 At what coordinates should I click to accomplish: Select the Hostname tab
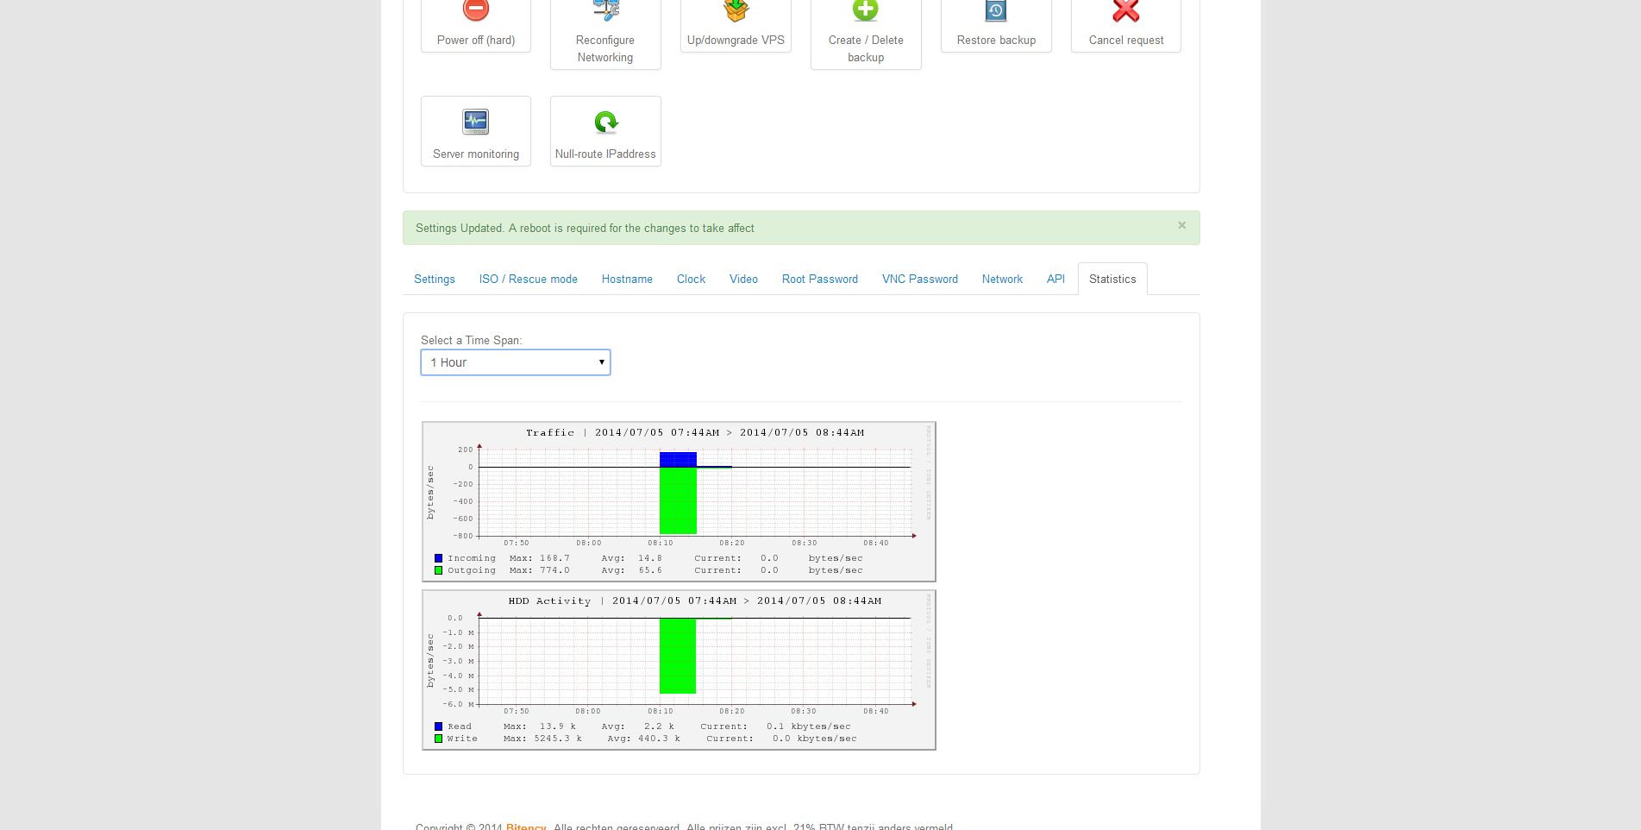point(627,280)
